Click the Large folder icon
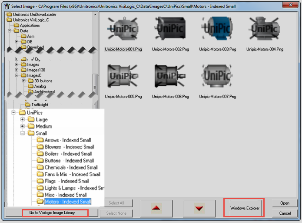The image size is (302, 223). pyautogui.click(x=31, y=119)
